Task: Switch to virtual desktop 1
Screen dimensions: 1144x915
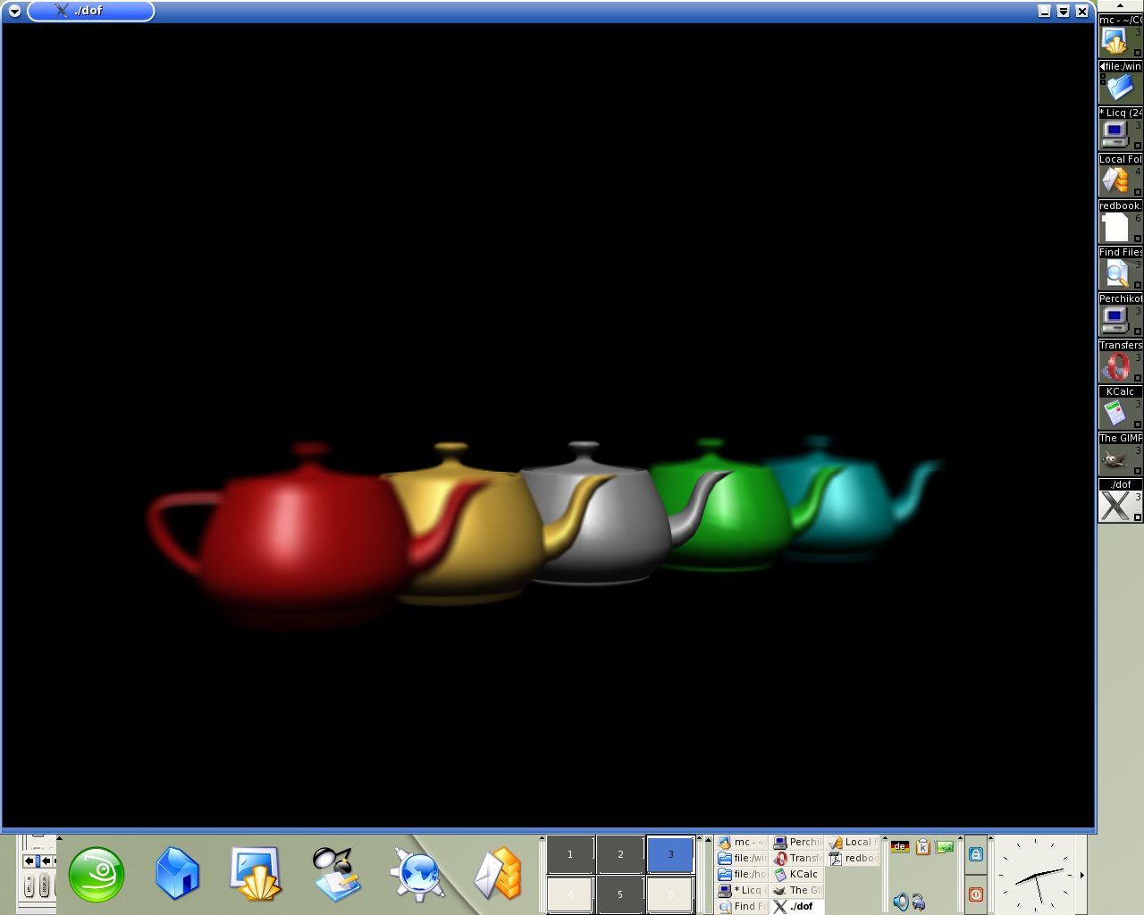Action: pos(570,855)
